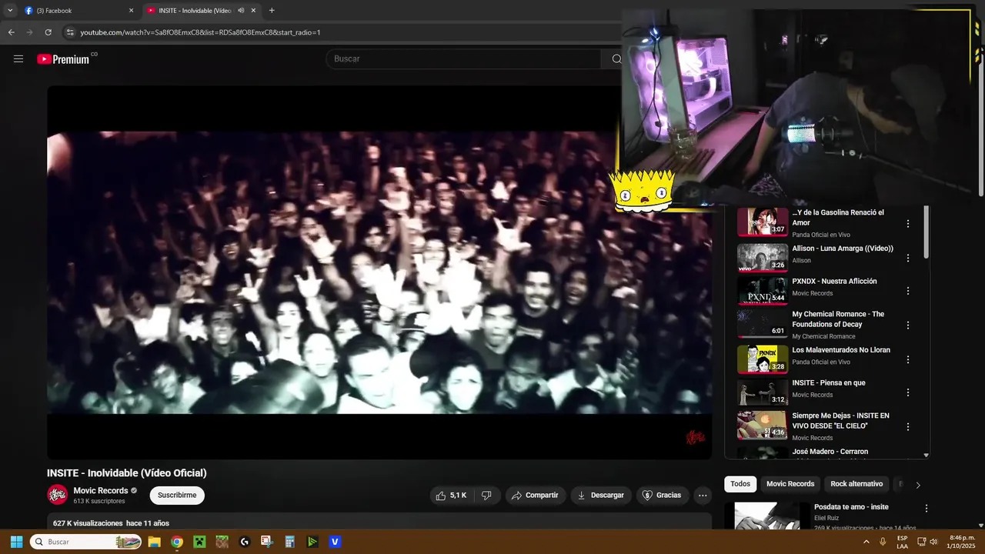Select the Rock alternativo filter chip
Screen dimensions: 985x554
(856, 484)
